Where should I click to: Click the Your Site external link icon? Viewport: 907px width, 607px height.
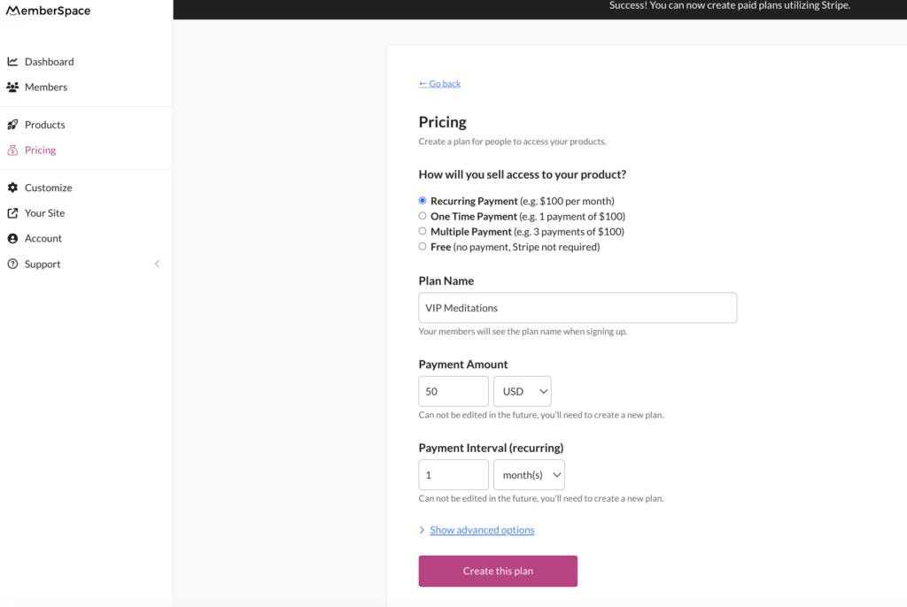(12, 213)
